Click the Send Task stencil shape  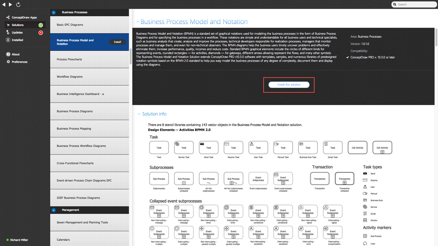click(x=208, y=147)
